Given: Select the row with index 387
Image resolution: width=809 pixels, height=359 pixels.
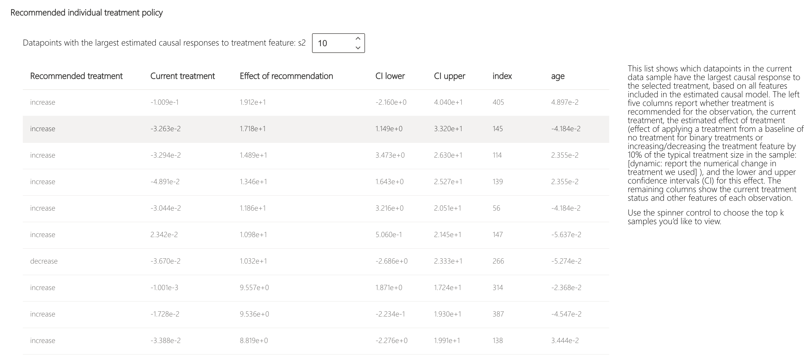Looking at the screenshot, I should (316, 314).
